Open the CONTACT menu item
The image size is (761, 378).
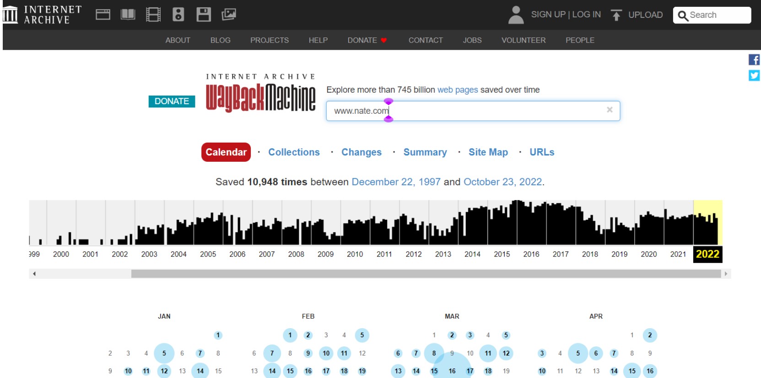[x=426, y=40]
